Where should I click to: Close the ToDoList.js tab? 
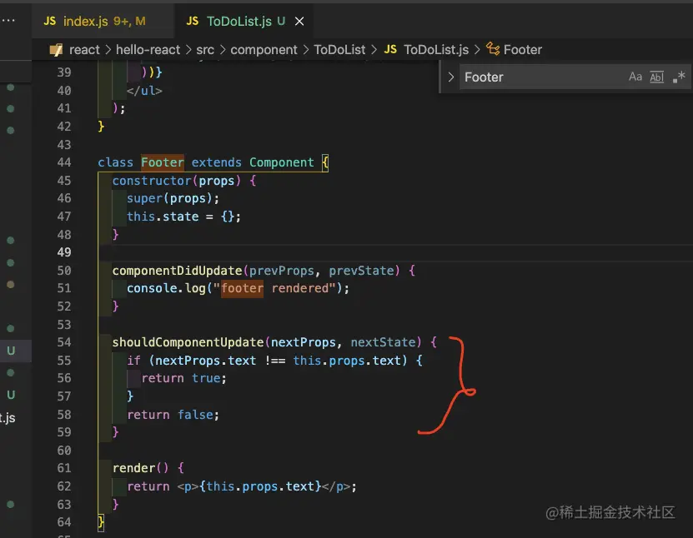299,21
